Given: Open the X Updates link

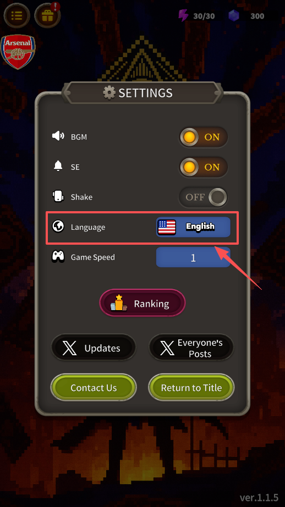Looking at the screenshot, I should (x=94, y=348).
